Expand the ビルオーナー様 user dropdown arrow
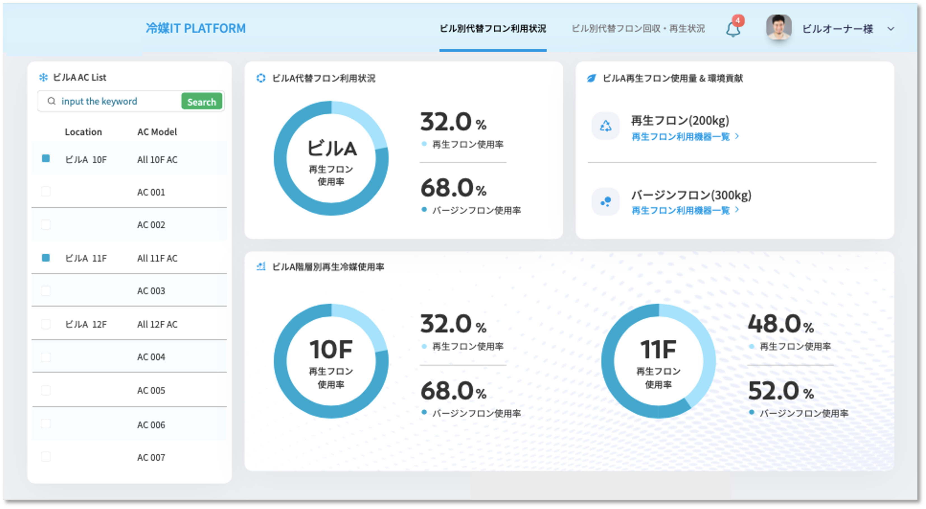Screen dimensions: 926x509 [x=890, y=29]
